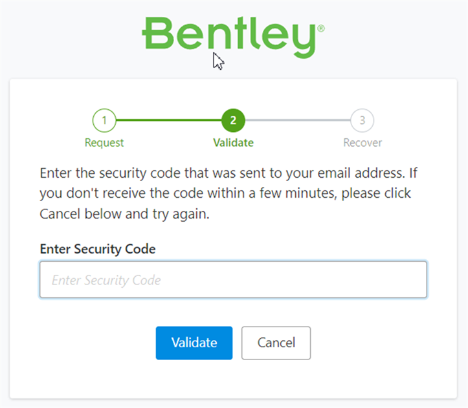Click the gray progress line between steps 2 and 3
This screenshot has height=408, width=468.
point(298,120)
